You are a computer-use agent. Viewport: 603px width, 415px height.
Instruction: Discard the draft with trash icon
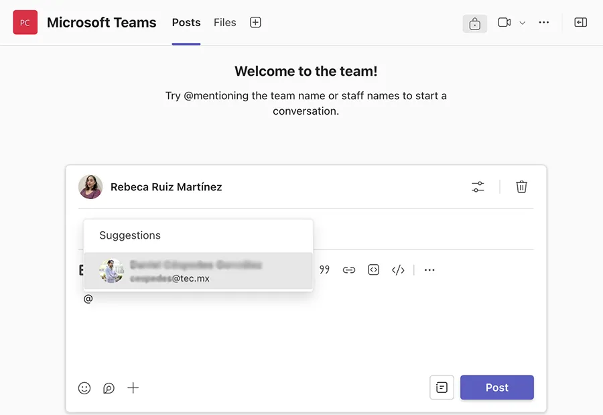pyautogui.click(x=521, y=187)
